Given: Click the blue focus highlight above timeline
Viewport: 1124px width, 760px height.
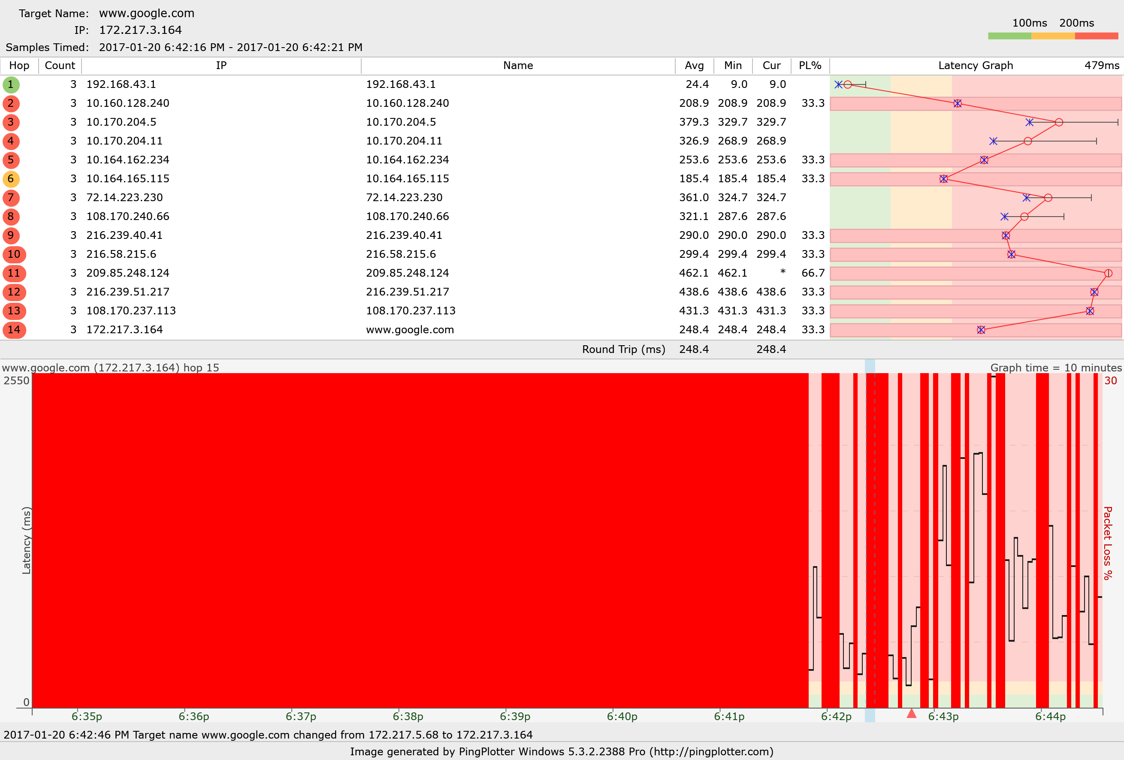Looking at the screenshot, I should coord(870,365).
